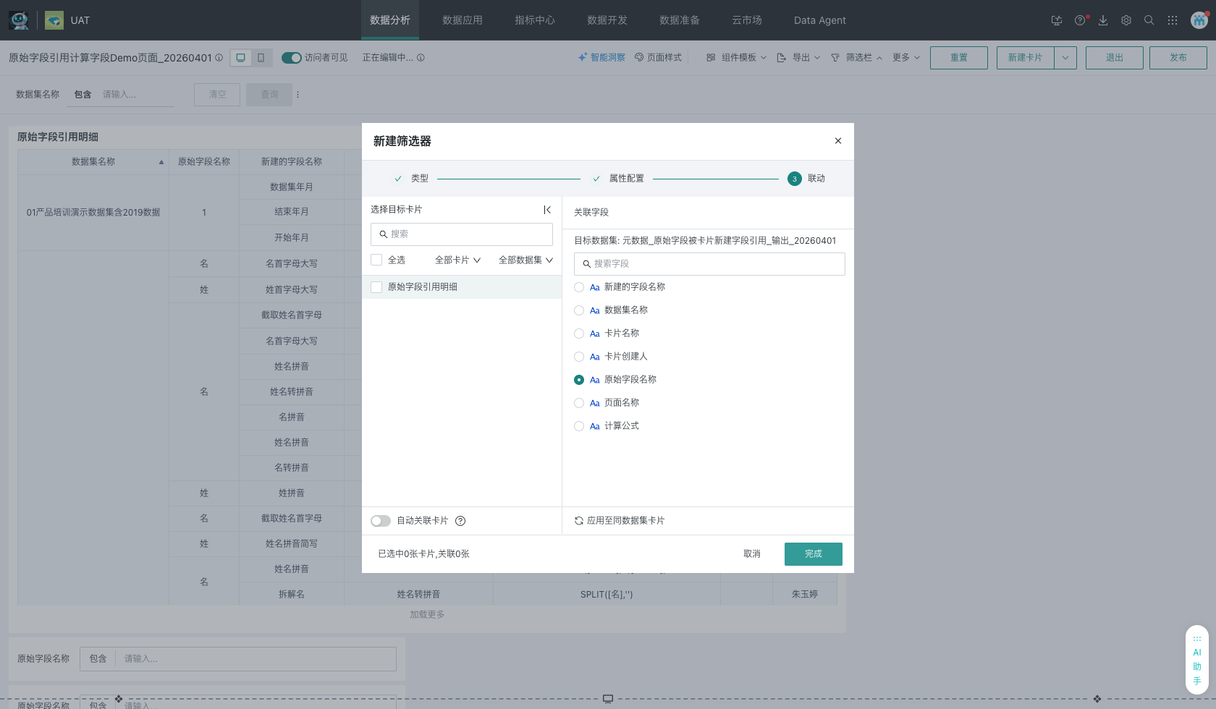Open the app grid launcher icon
The image size is (1216, 709).
click(1173, 20)
